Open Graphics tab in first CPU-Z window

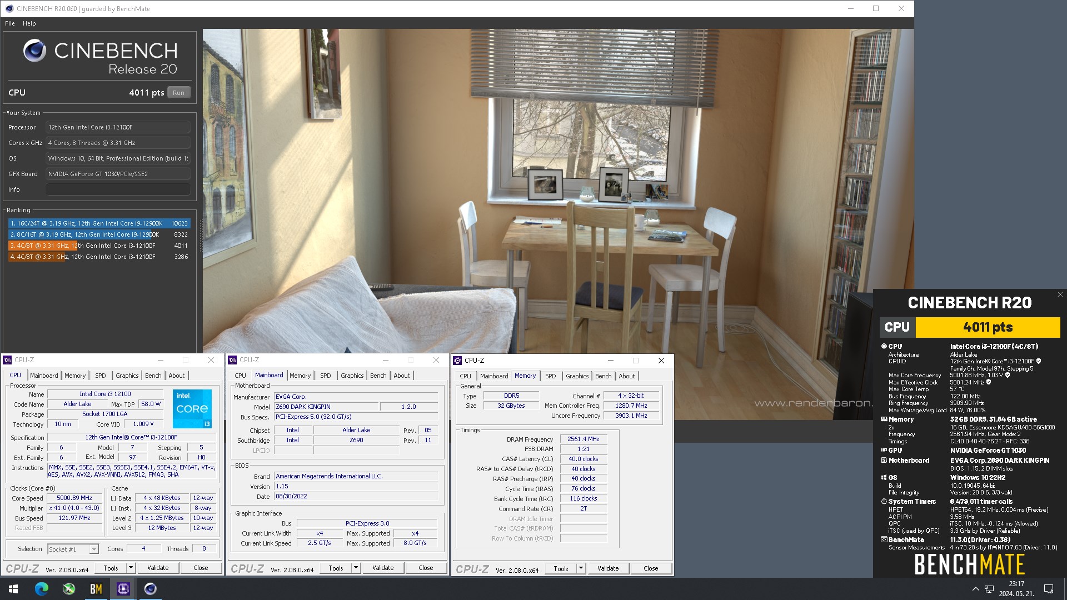click(x=127, y=376)
